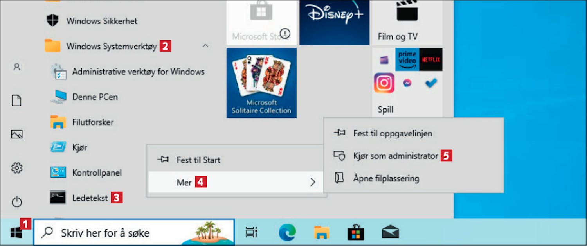The height and width of the screenshot is (246, 587).
Task: Open the user account icon in Start sidebar
Action: (x=16, y=67)
